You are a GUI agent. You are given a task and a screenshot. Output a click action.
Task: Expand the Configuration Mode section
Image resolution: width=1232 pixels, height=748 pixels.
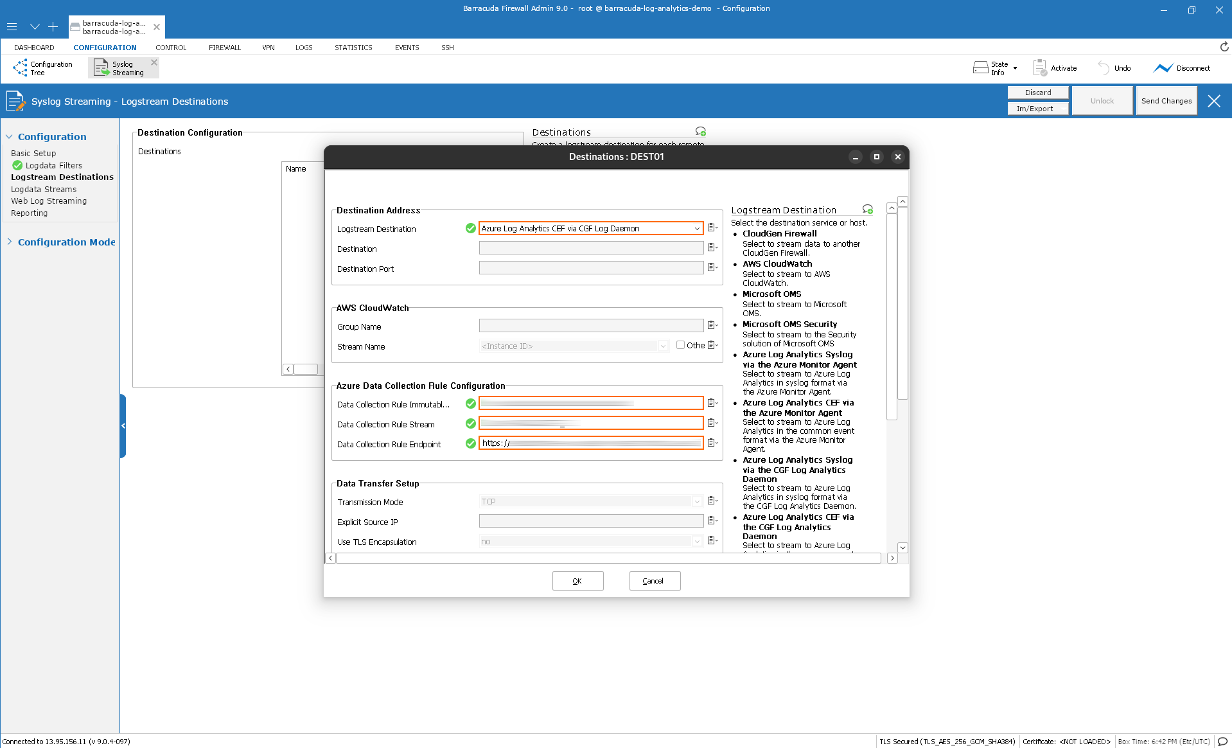click(x=10, y=242)
